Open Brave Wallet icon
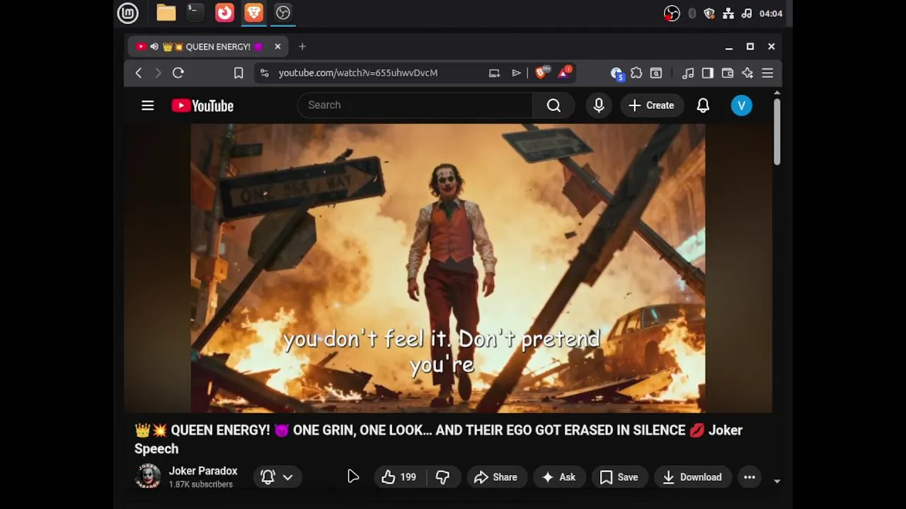 pyautogui.click(x=728, y=73)
